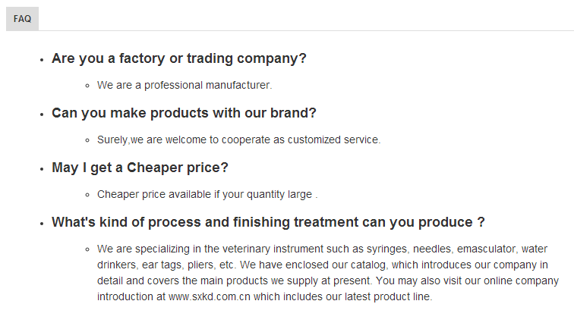
Task: Click the process and finishing treatment question
Action: [268, 222]
